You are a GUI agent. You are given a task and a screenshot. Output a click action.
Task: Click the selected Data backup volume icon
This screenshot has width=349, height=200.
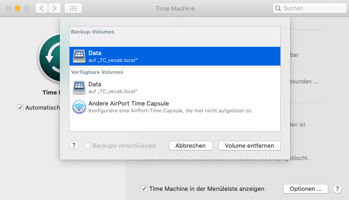tap(79, 56)
